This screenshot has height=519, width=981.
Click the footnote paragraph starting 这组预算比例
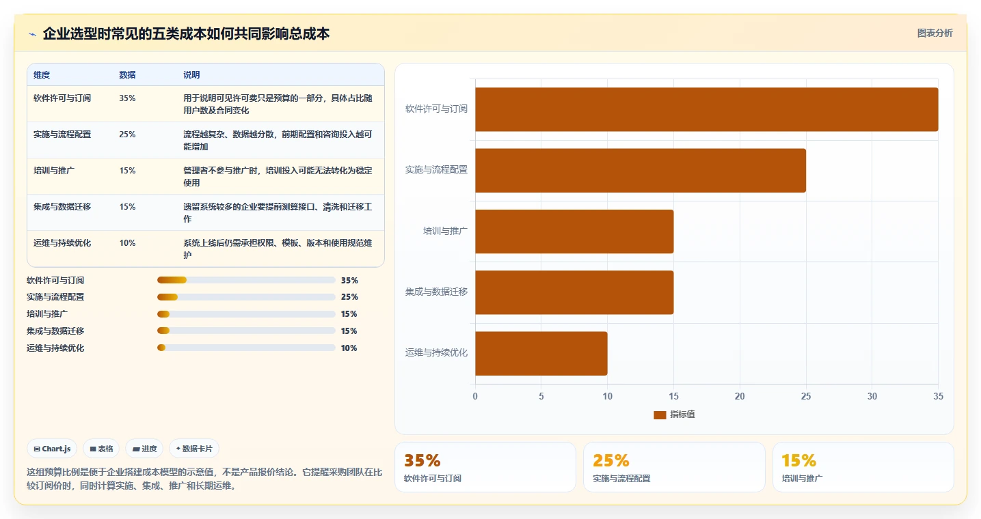coord(204,479)
